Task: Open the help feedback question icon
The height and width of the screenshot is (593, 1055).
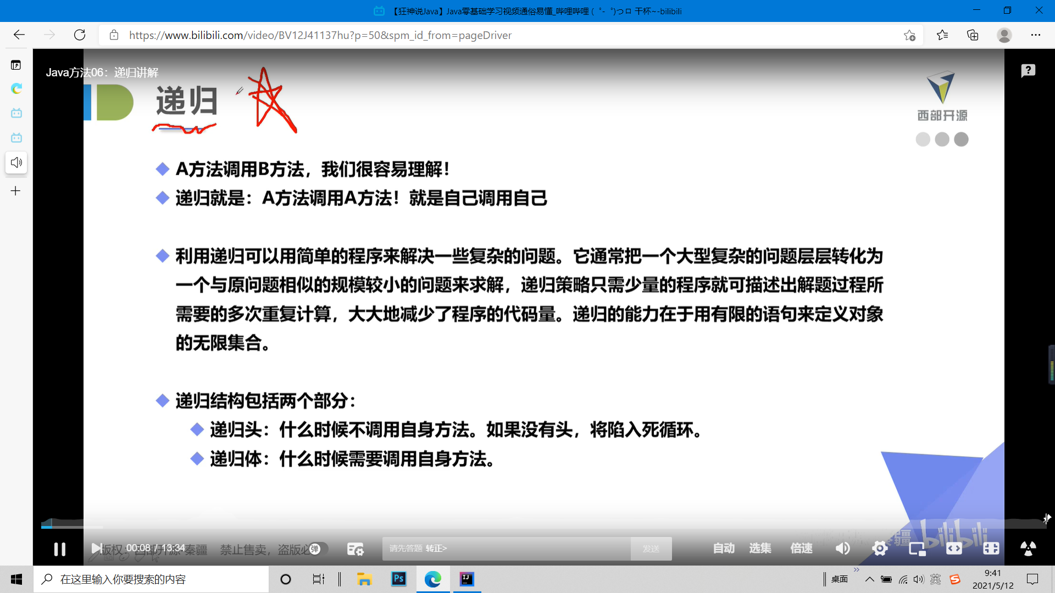Action: [1028, 70]
